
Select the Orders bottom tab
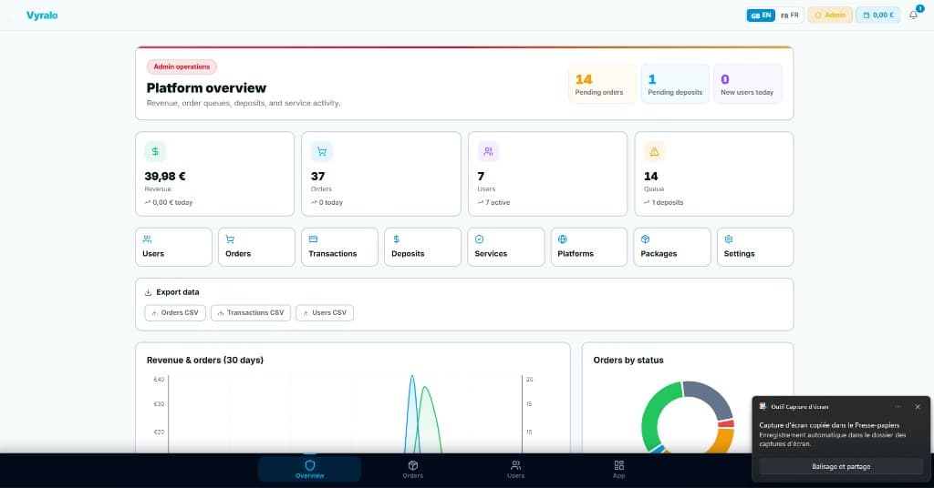[x=413, y=469]
